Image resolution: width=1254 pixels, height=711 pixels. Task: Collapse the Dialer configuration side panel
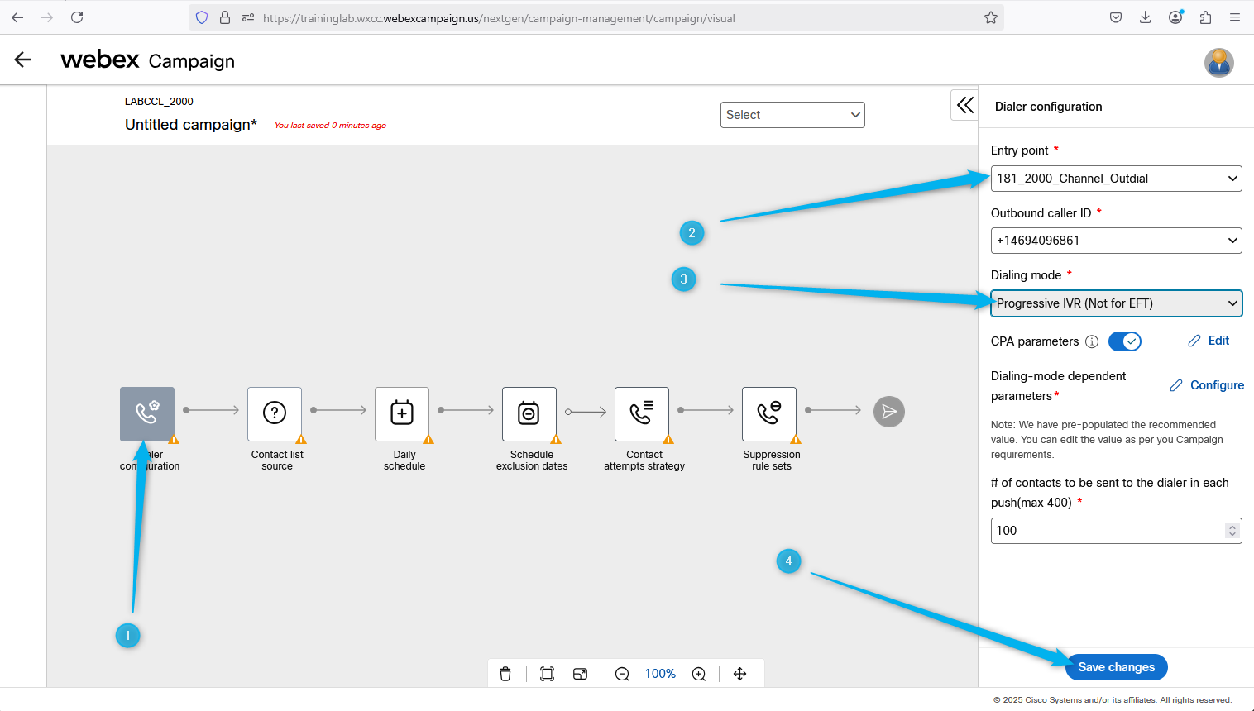[965, 105]
